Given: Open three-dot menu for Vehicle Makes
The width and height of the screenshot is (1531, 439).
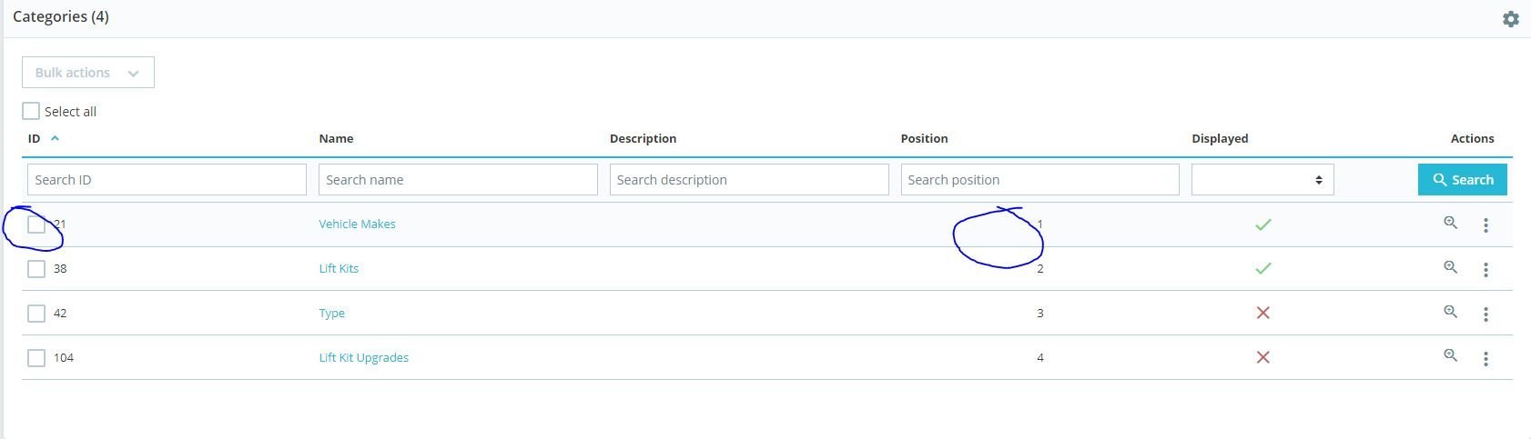Looking at the screenshot, I should pos(1485,225).
